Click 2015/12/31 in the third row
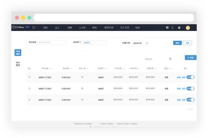The image size is (208, 138). 133,100
